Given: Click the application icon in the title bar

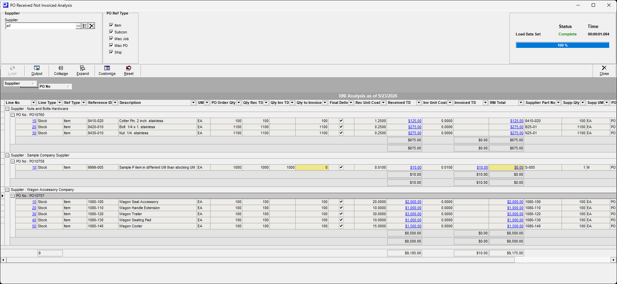Looking at the screenshot, I should 5,5.
